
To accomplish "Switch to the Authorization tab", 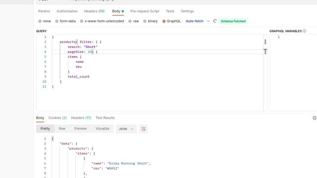I will pyautogui.click(x=67, y=11).
